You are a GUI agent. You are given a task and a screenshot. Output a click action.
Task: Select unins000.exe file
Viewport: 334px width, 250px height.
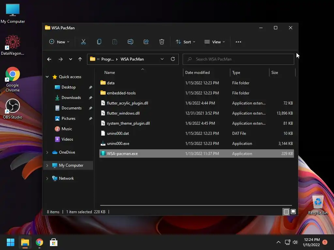197,144
